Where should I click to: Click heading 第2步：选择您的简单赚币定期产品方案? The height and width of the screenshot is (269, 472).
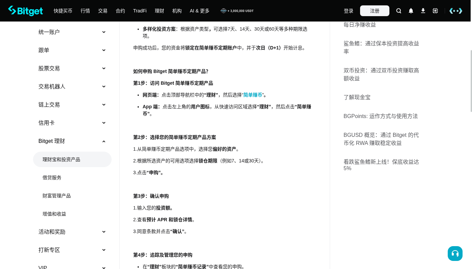(175, 137)
